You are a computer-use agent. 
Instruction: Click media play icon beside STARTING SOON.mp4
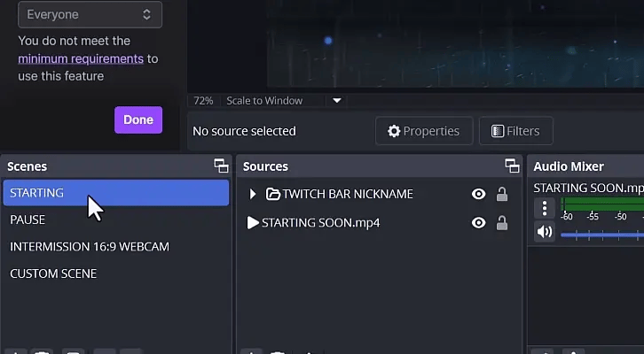pyautogui.click(x=253, y=223)
